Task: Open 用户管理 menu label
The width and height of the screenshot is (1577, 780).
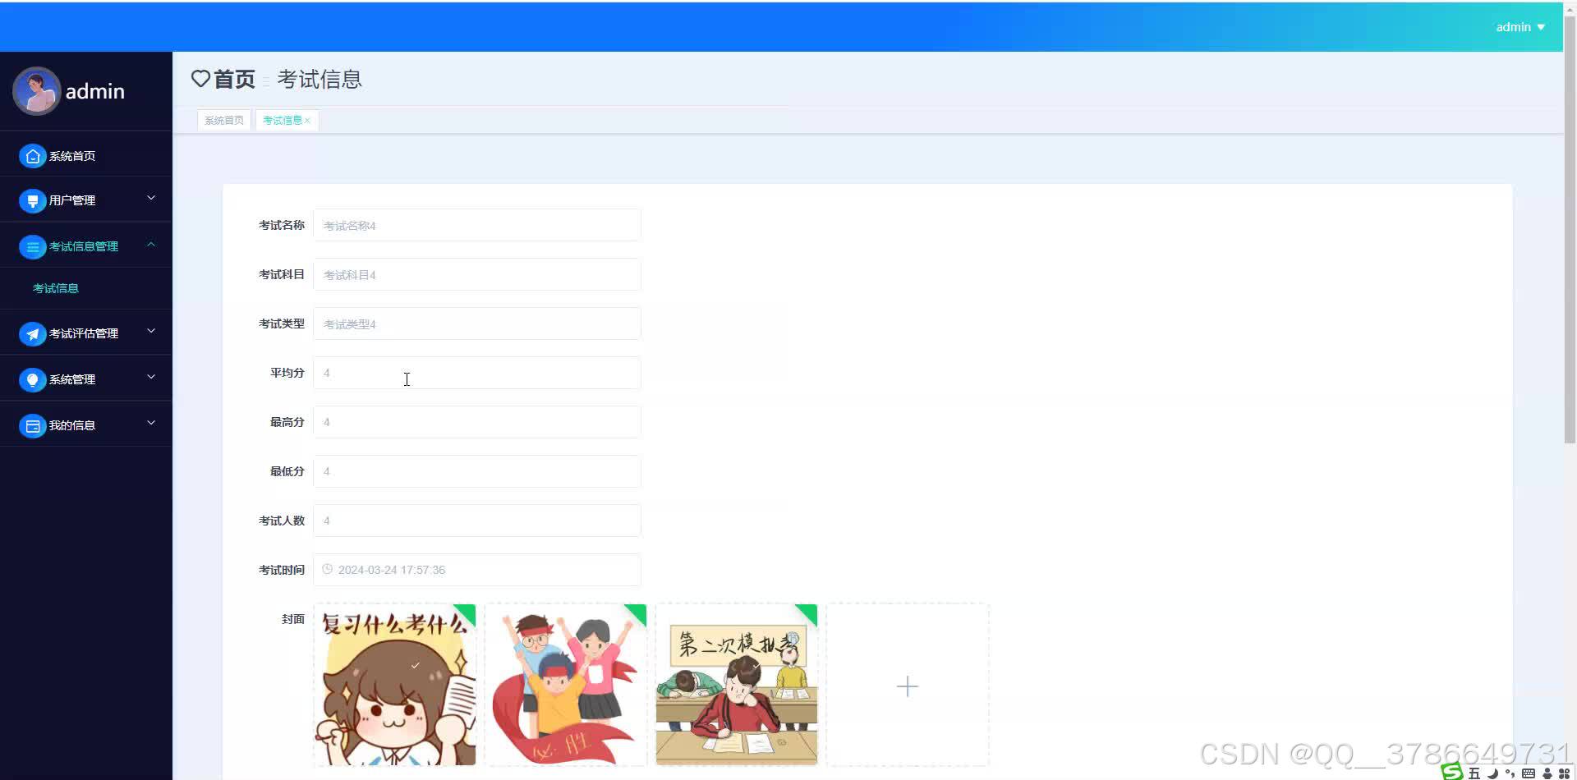Action: click(72, 200)
